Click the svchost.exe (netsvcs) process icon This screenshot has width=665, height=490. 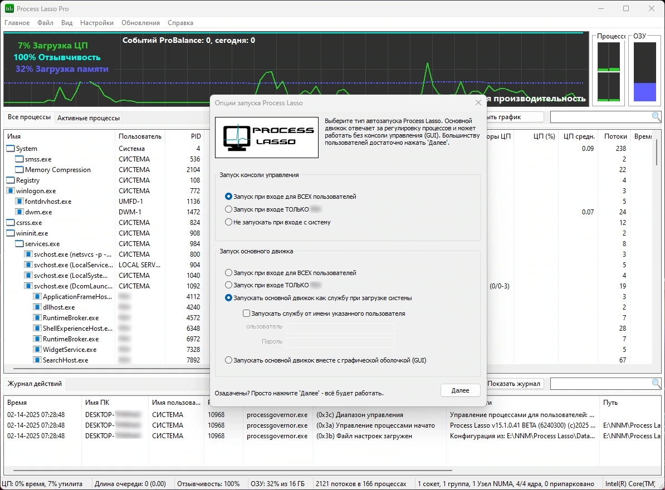28,254
